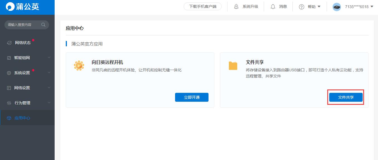Open the 帮助 dropdown menu
Image resolution: width=378 pixels, height=160 pixels.
319,7
